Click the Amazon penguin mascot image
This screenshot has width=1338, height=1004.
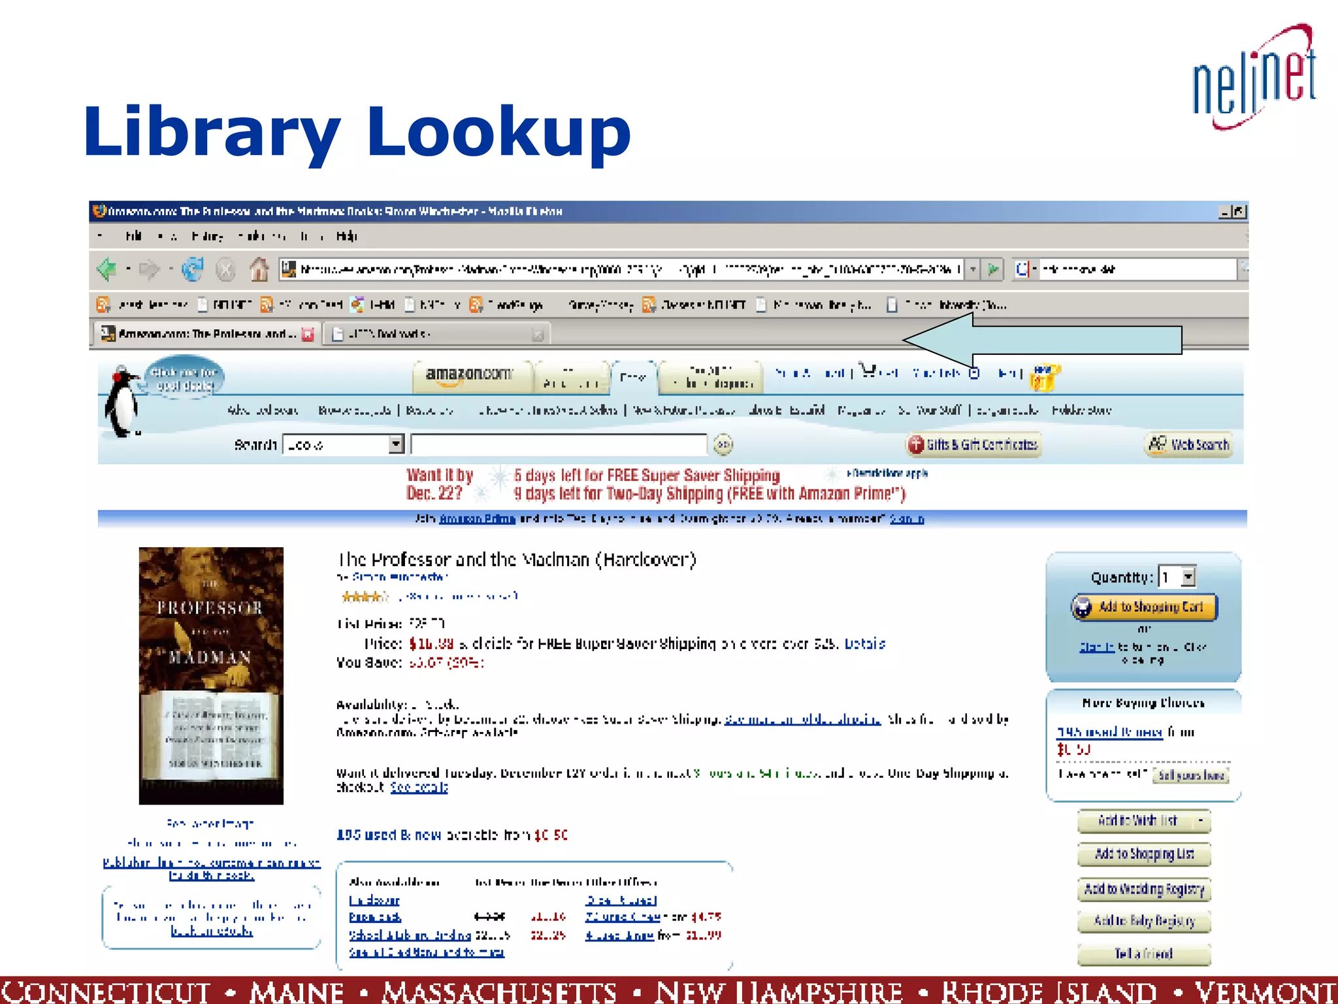pos(122,401)
